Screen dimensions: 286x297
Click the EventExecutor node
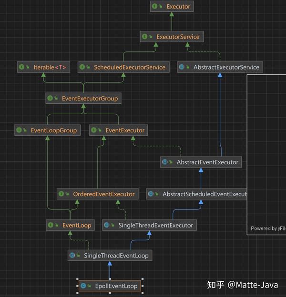pos(119,130)
